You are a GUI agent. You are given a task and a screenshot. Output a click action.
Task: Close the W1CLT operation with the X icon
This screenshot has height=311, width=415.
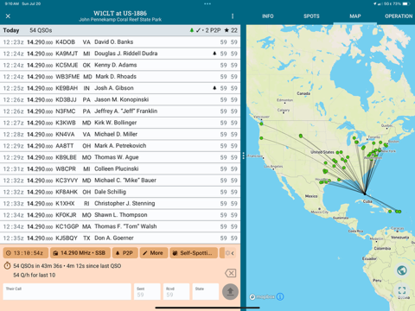8,16
